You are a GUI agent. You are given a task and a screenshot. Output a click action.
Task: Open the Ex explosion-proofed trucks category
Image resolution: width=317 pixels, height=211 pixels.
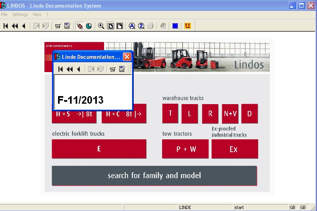(235, 149)
